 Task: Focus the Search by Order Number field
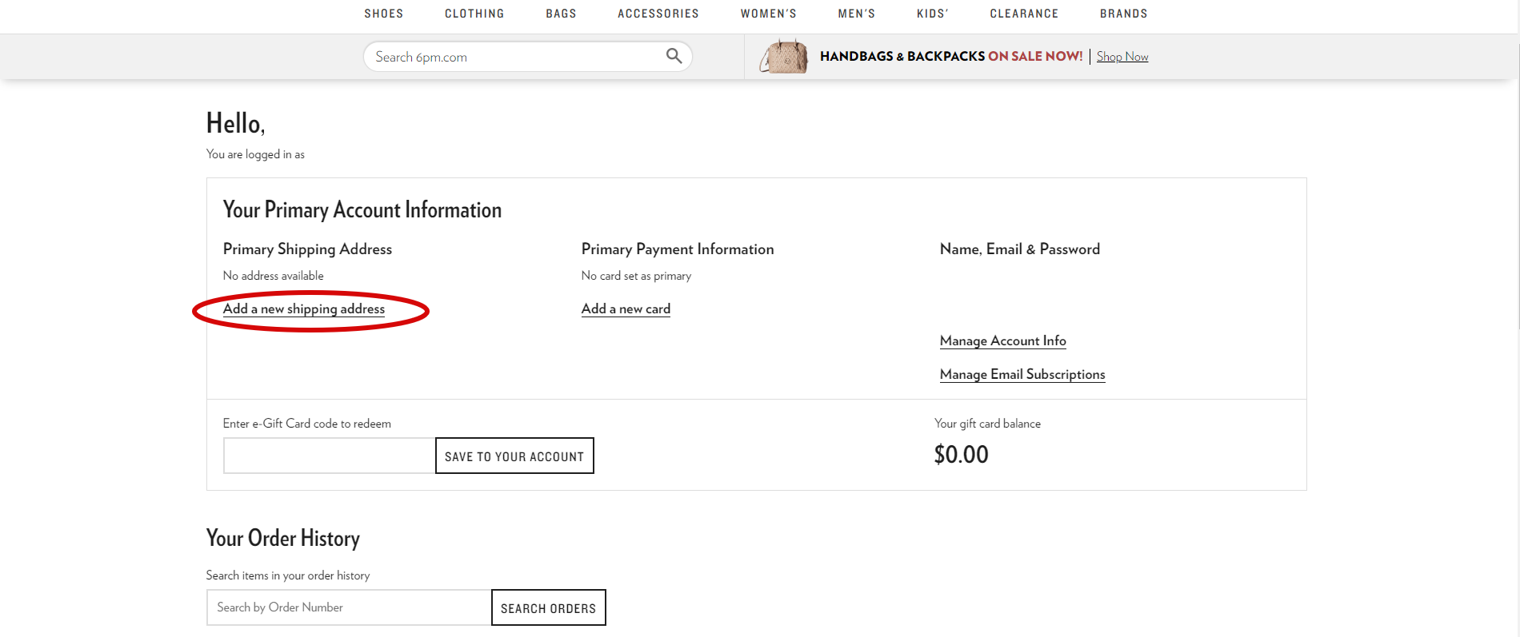349,607
